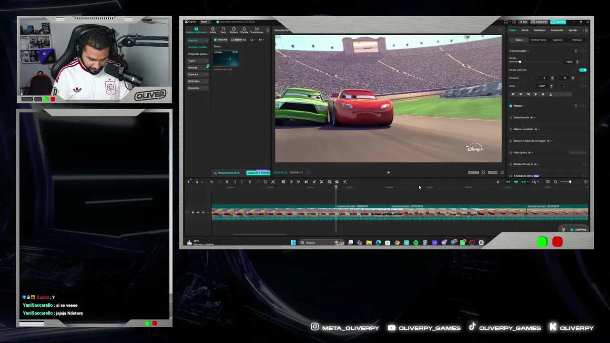Expand the Tuyos sidebar section
The height and width of the screenshot is (343, 610).
point(197,61)
